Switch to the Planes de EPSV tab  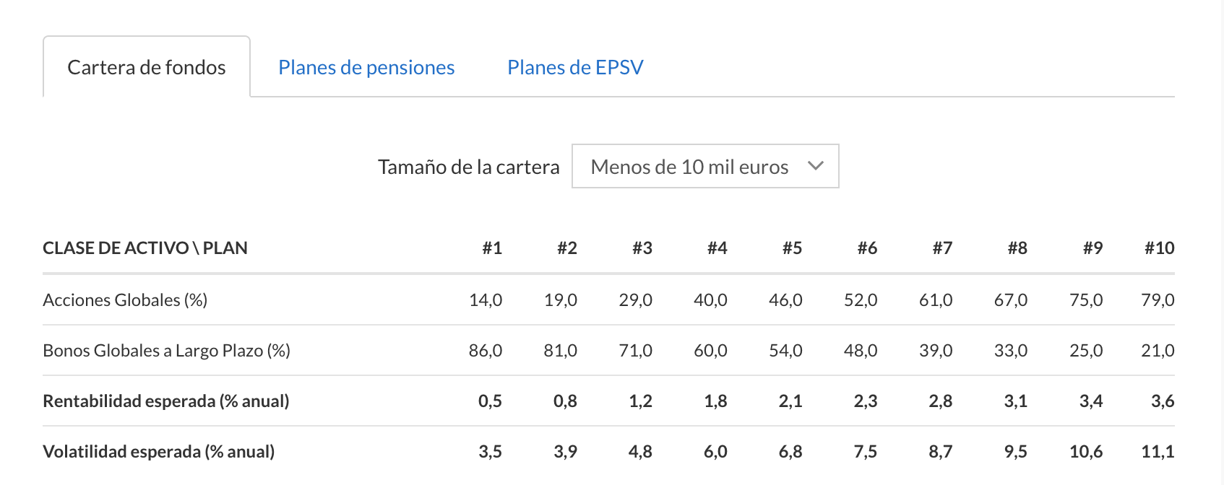point(575,67)
